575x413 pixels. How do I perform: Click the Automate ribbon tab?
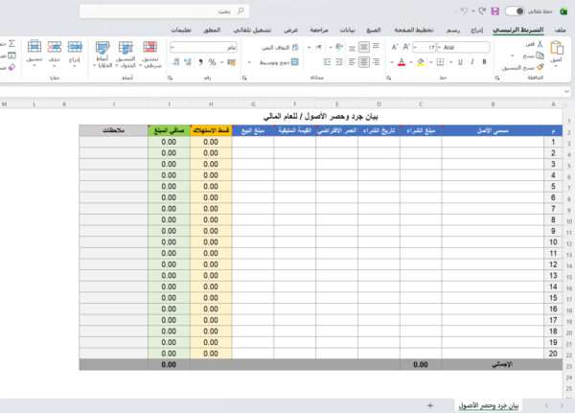pyautogui.click(x=252, y=30)
